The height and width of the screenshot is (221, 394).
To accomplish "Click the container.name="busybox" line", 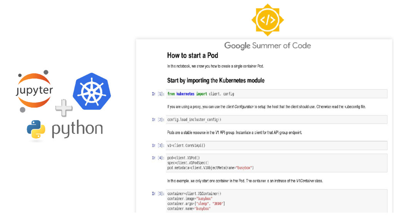I will pyautogui.click(x=189, y=209).
